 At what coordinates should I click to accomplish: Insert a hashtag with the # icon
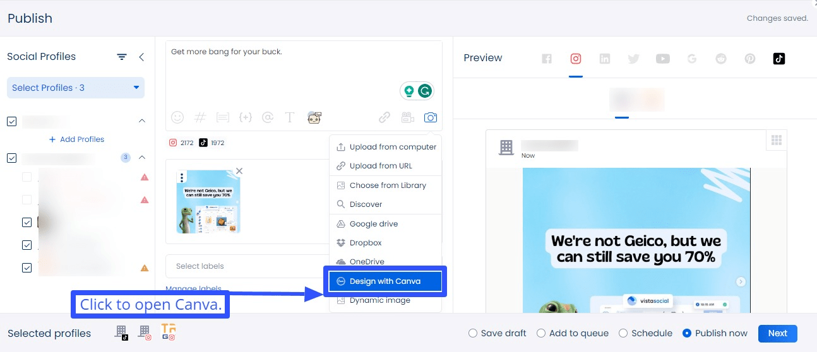200,117
